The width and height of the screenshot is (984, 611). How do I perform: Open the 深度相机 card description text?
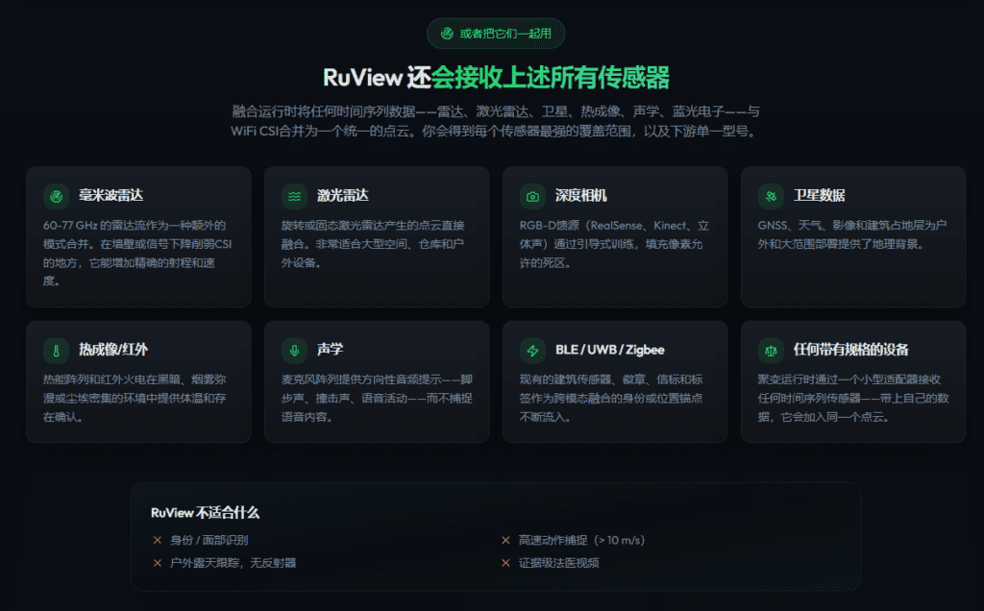pyautogui.click(x=614, y=244)
